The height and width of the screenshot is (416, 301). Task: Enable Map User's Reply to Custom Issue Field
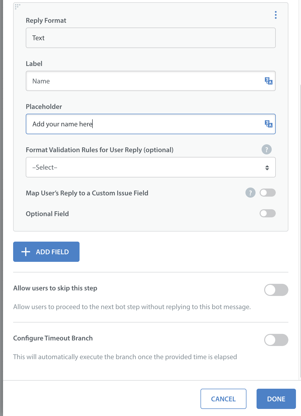coord(267,193)
